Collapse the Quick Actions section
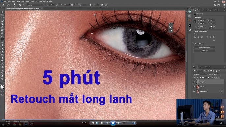Viewport: 226px width, 127px height. (x=194, y=44)
